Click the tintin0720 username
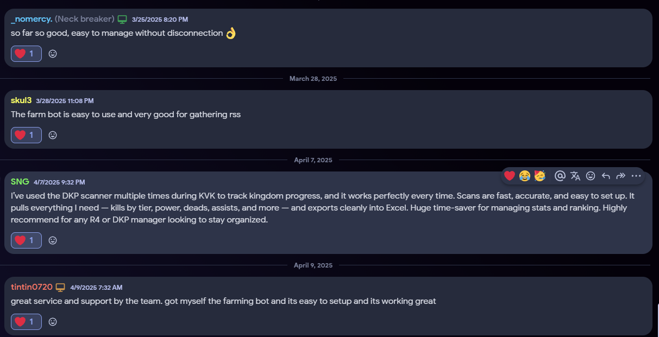The image size is (659, 337). pyautogui.click(x=32, y=287)
